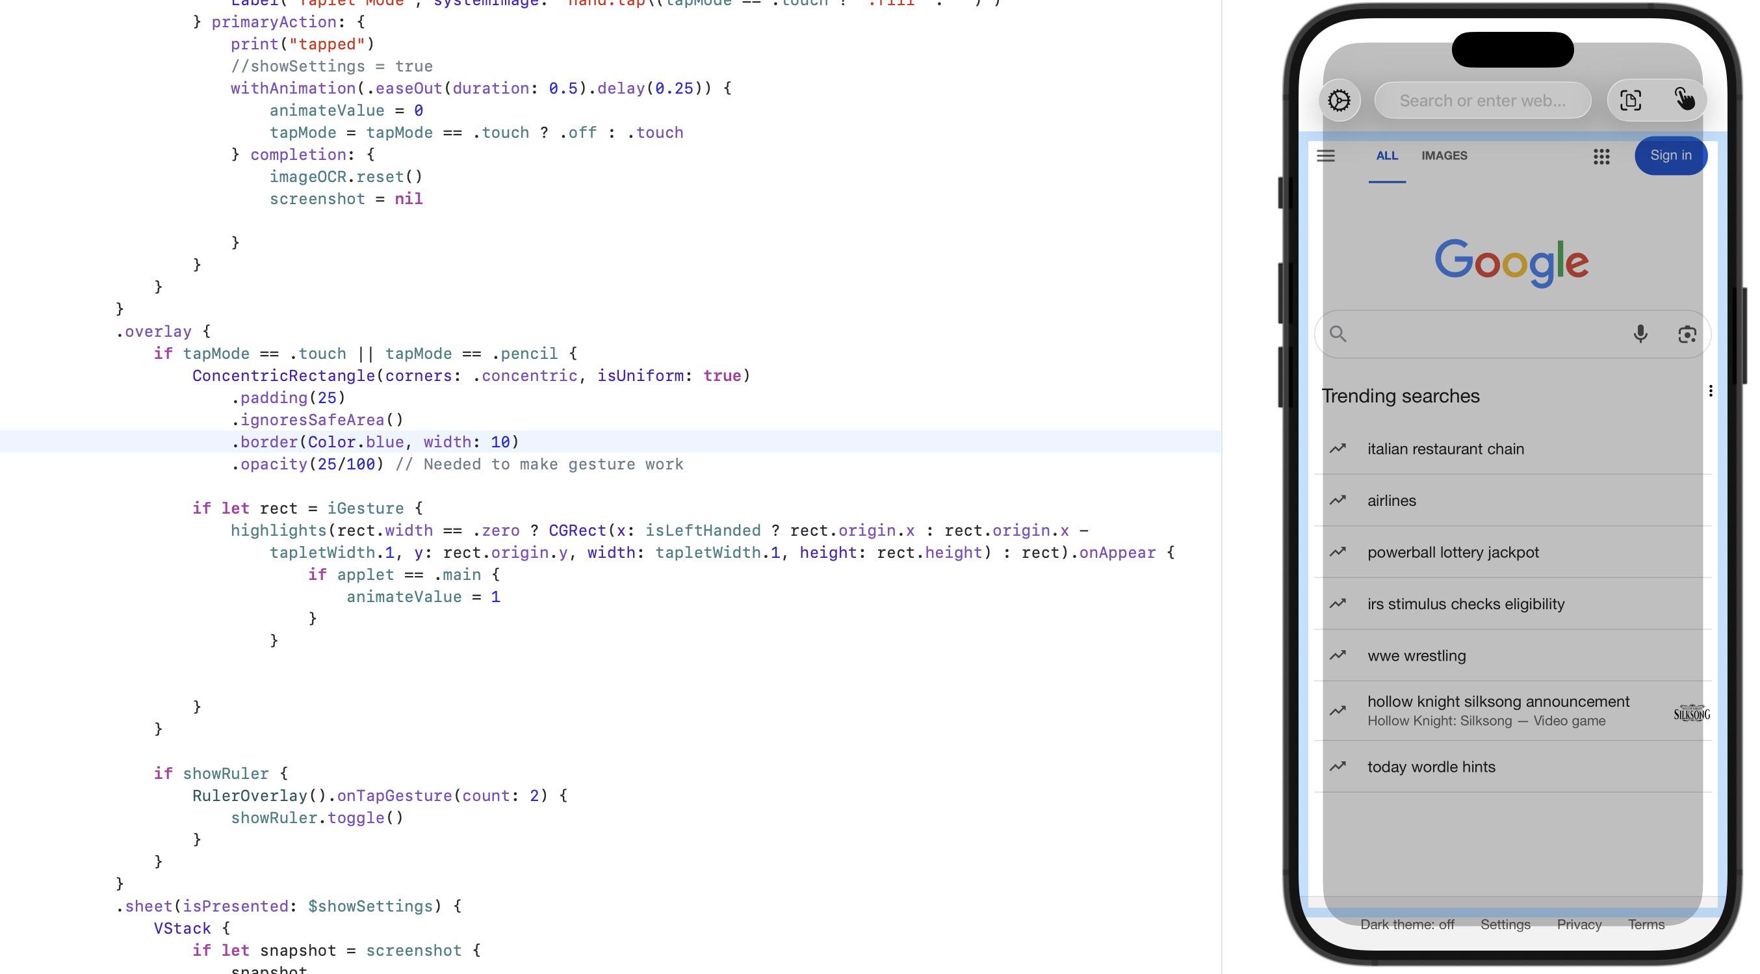Image resolution: width=1760 pixels, height=974 pixels.
Task: Click the animateValue = 1 line
Action: click(423, 597)
